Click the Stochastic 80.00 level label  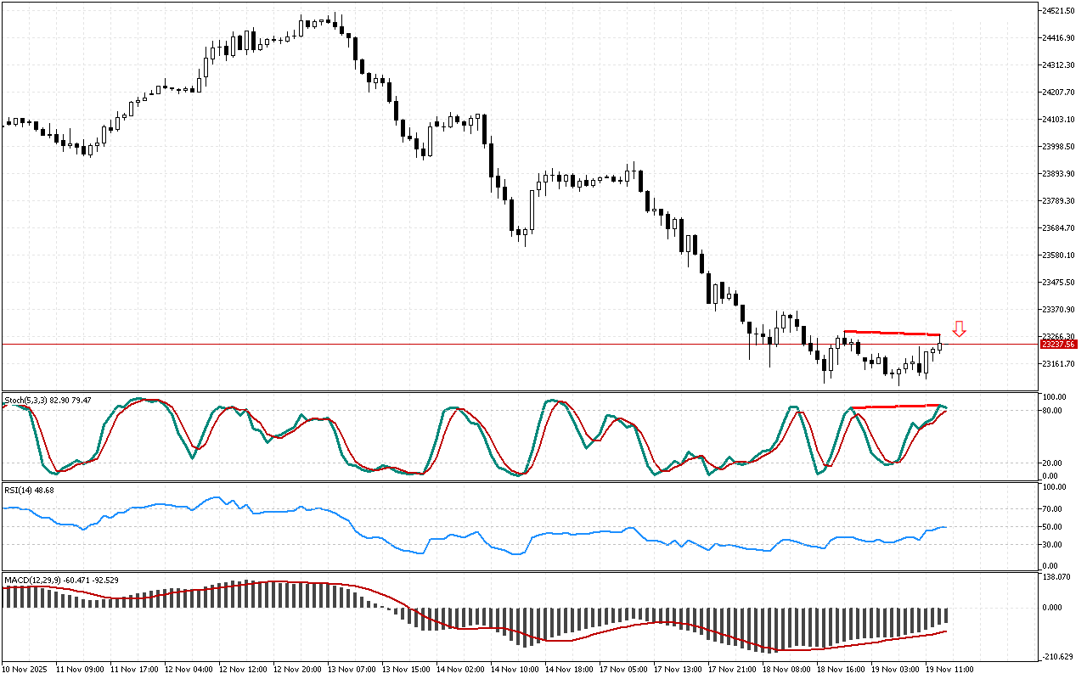point(1055,411)
